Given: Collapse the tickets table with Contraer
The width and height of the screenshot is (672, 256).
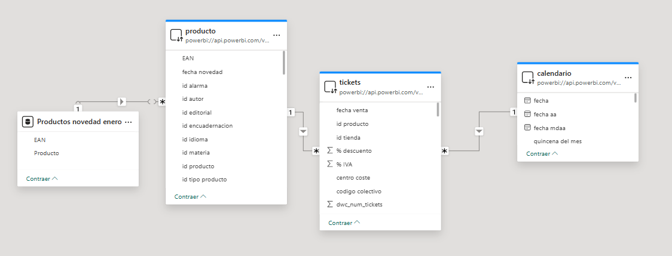Looking at the screenshot, I should (x=344, y=223).
